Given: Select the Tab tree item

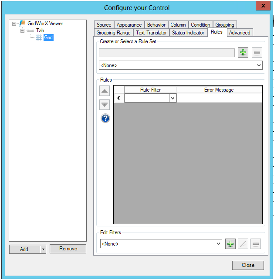Looking at the screenshot, I should click(40, 31).
